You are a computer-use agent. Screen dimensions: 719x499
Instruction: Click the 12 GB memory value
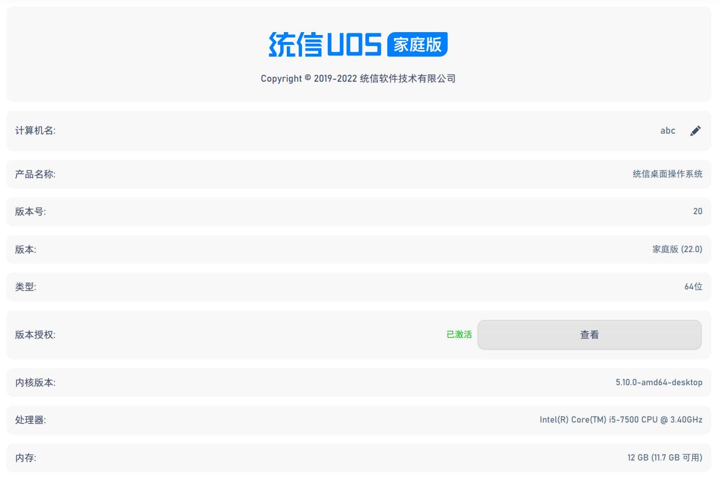pos(665,458)
